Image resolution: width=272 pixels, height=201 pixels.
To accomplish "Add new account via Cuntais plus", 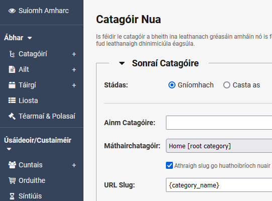I will pos(74,165).
